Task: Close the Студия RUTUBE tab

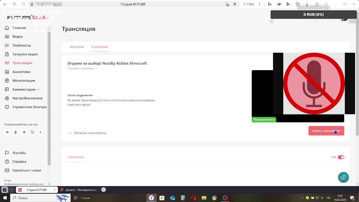Action: pos(54,190)
